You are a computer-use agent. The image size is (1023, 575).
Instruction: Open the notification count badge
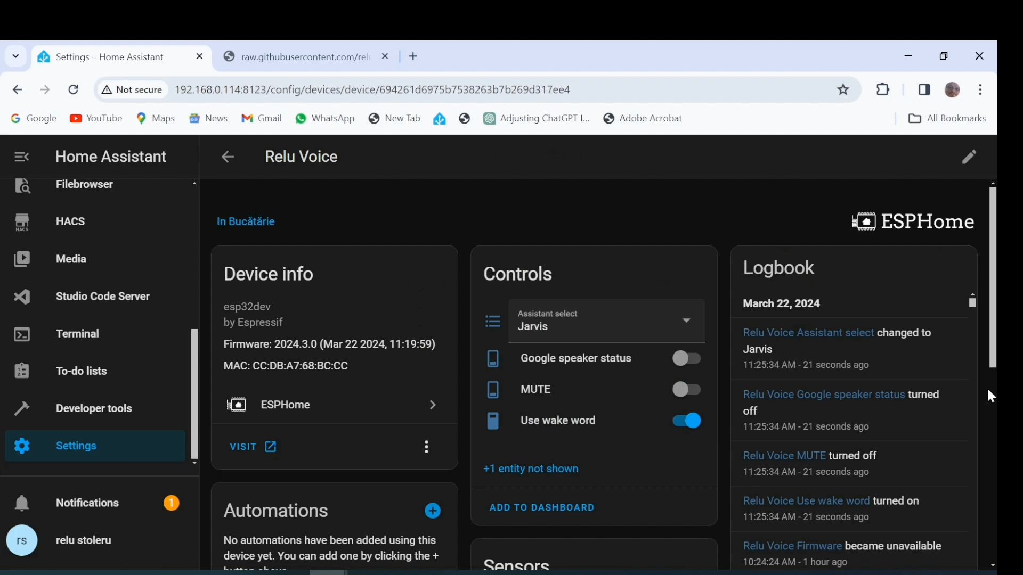point(171,503)
